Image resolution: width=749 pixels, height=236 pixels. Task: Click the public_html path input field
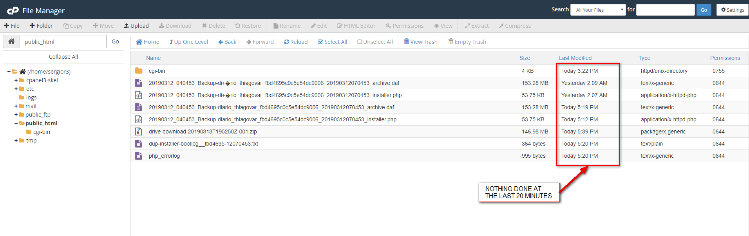click(63, 41)
